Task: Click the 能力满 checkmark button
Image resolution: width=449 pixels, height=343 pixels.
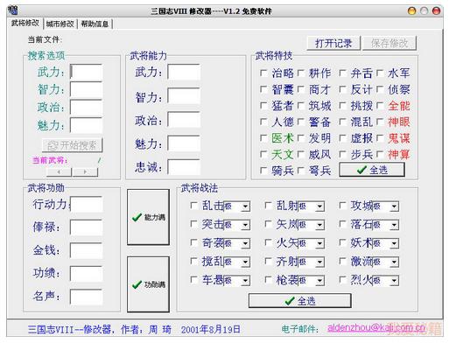Action: [x=148, y=217]
